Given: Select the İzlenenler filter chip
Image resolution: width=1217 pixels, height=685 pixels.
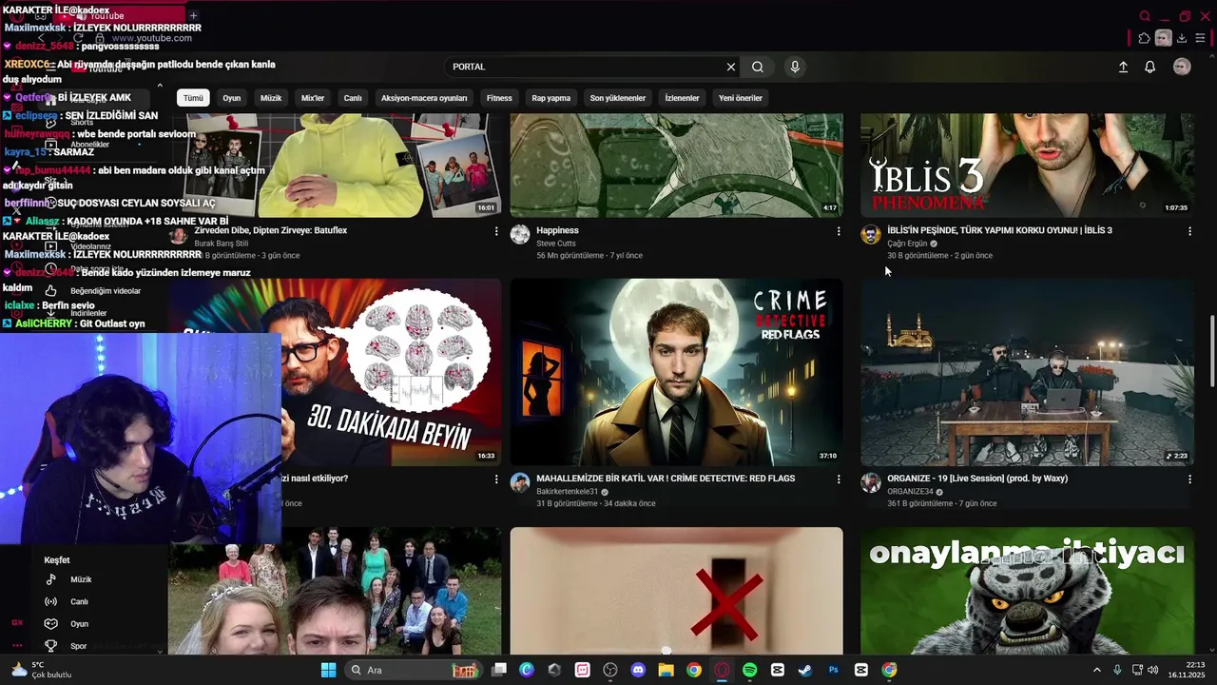Looking at the screenshot, I should point(682,98).
